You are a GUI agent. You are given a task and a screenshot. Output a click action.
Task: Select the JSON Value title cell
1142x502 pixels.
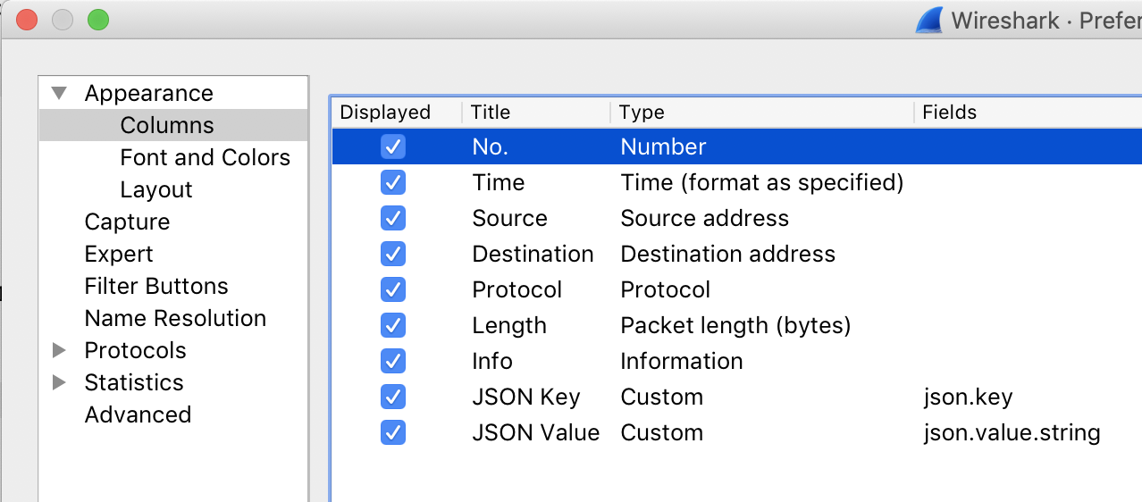point(536,432)
